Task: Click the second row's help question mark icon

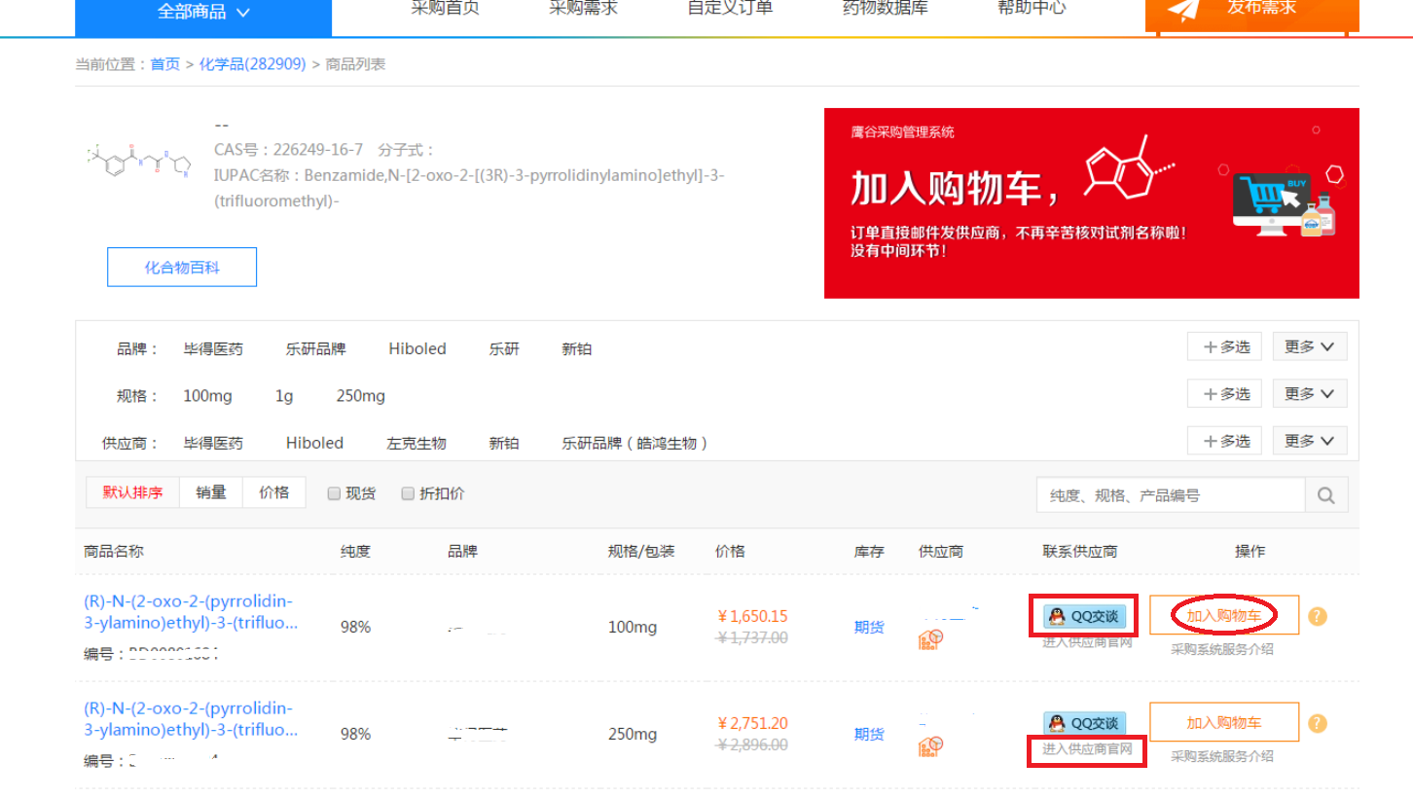Action: pos(1318,723)
